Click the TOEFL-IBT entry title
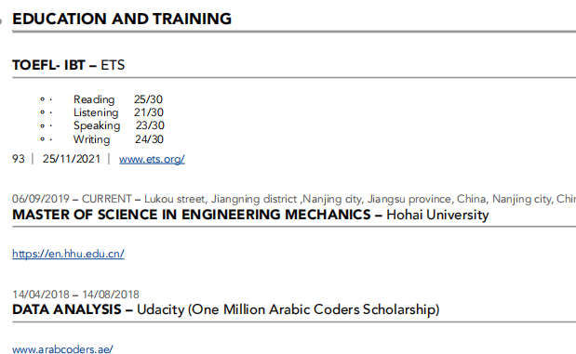 coord(68,65)
